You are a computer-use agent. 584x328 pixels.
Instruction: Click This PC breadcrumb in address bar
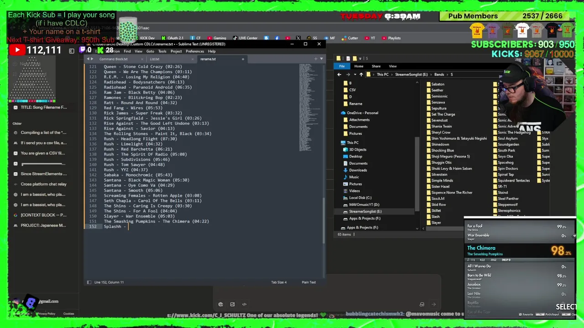click(x=383, y=74)
